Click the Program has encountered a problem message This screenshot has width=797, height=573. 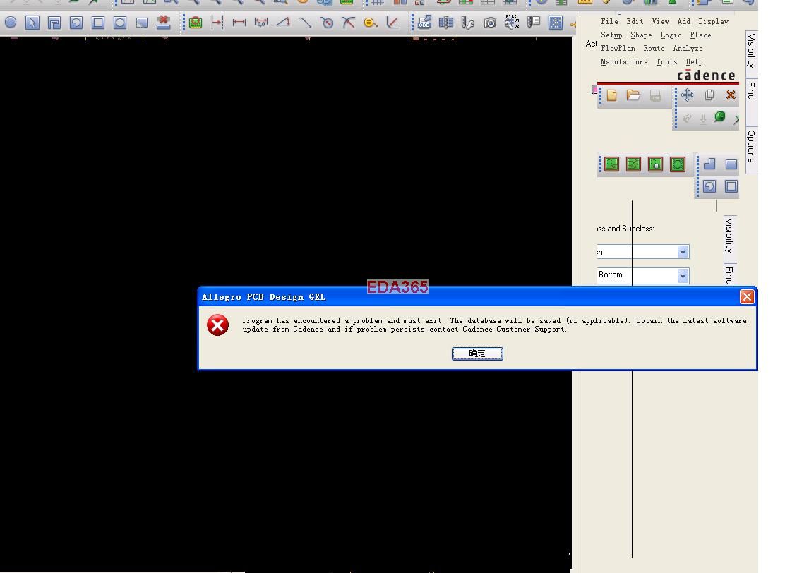pyautogui.click(x=494, y=325)
